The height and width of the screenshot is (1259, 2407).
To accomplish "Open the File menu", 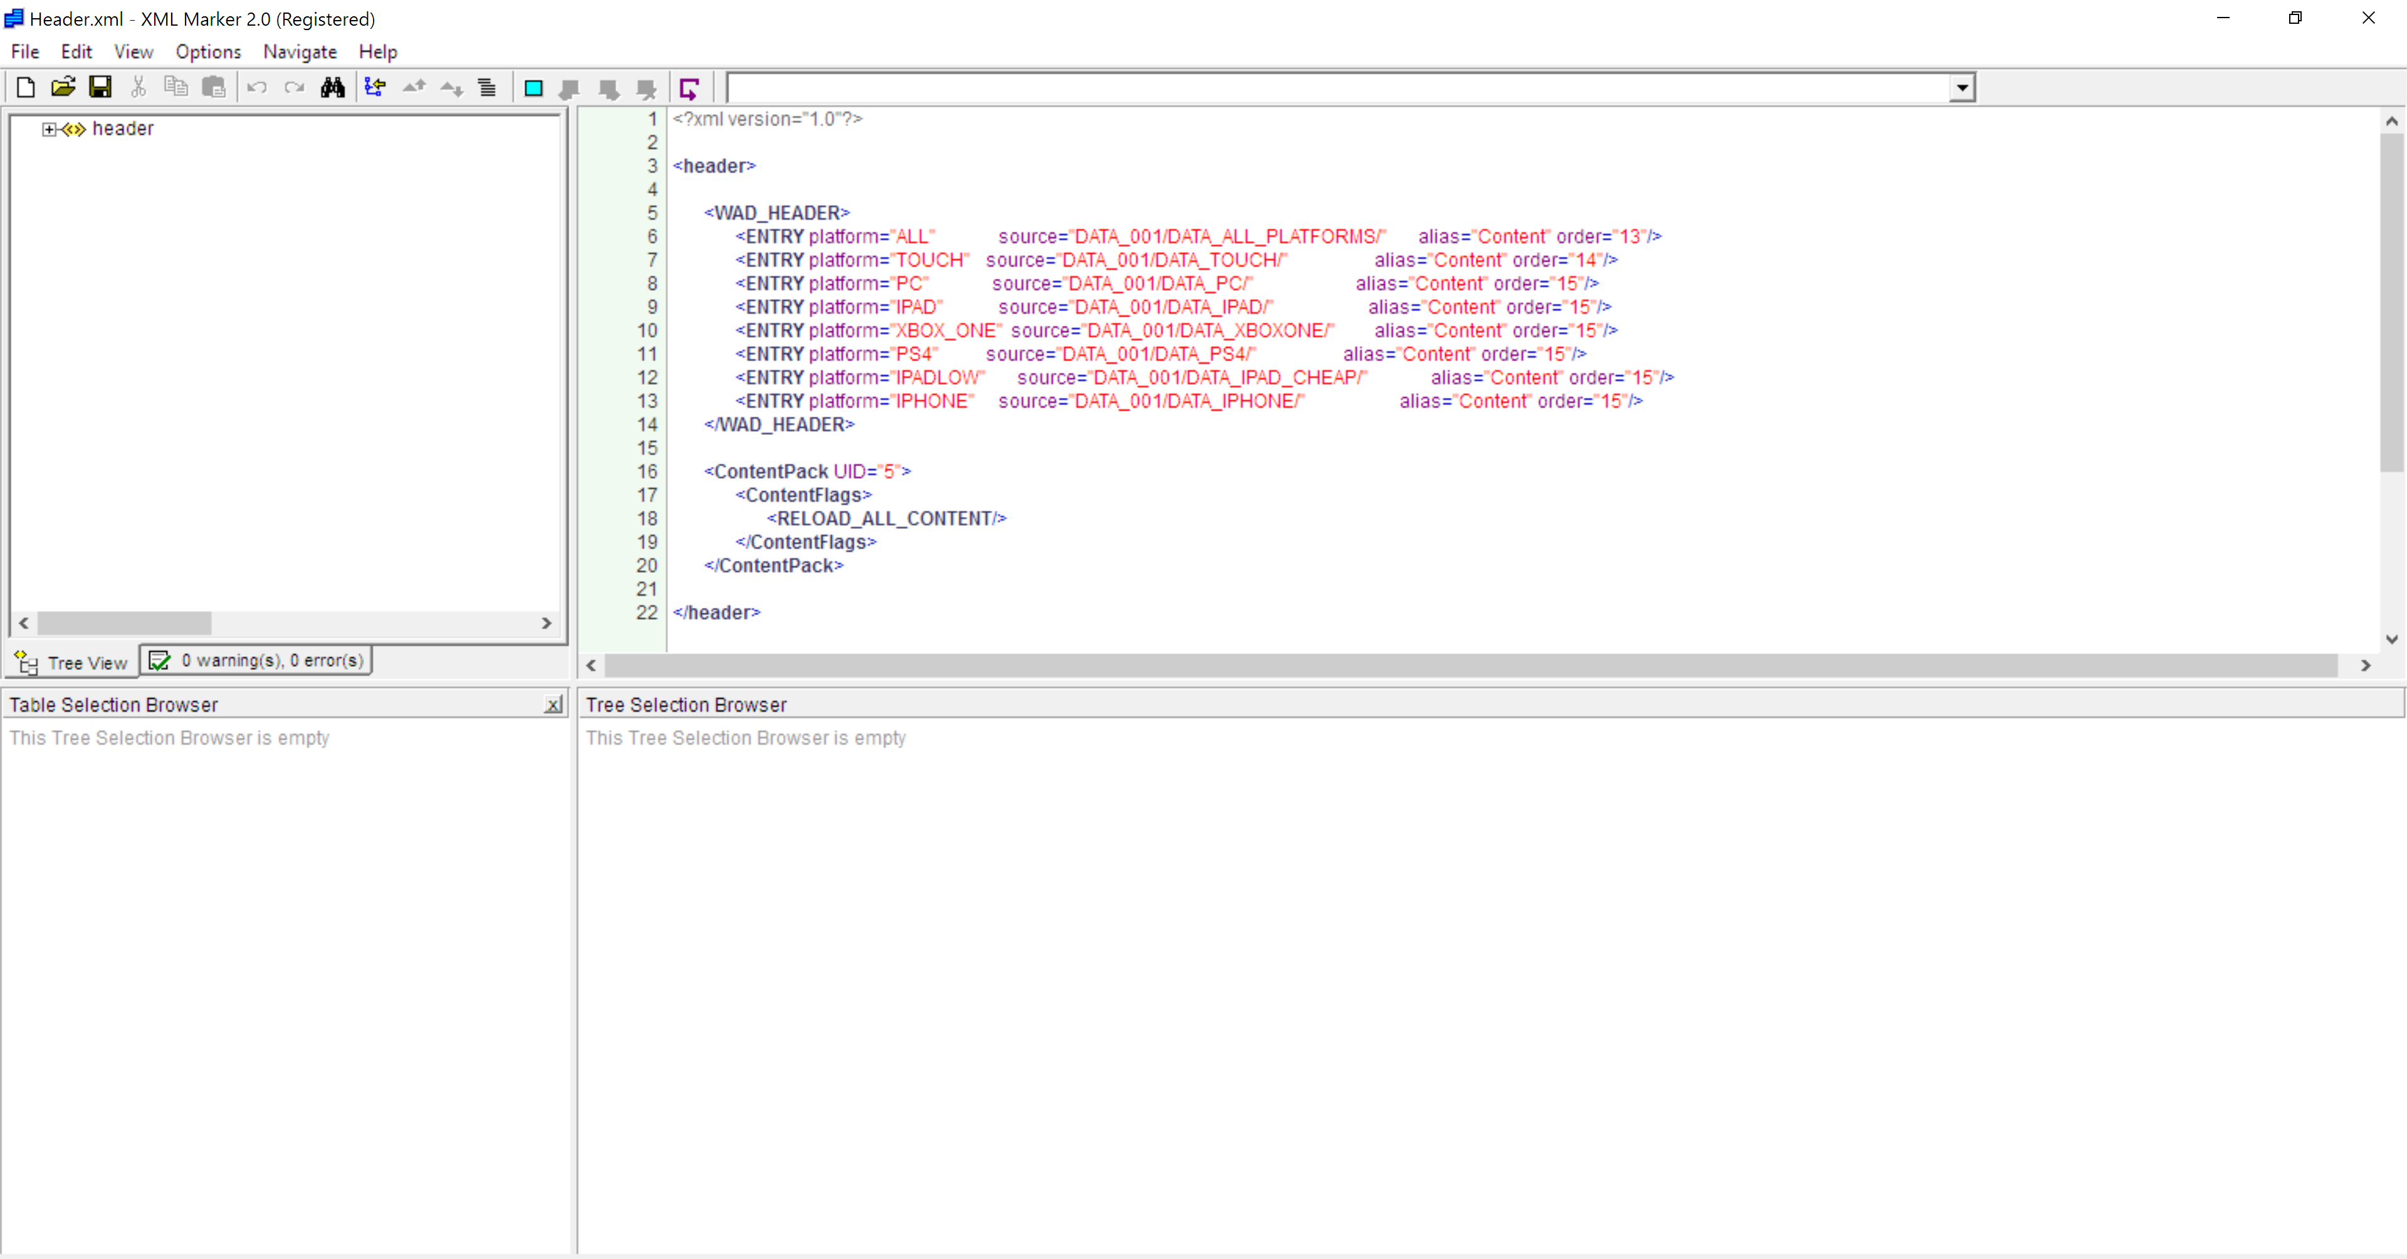I will (25, 51).
